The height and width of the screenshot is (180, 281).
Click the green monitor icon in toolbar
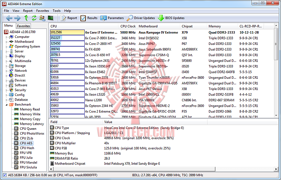50,18
